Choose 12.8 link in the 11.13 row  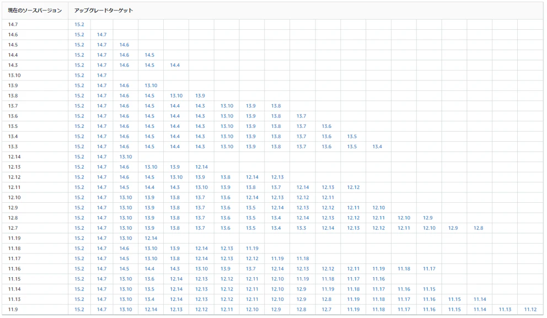click(326, 299)
